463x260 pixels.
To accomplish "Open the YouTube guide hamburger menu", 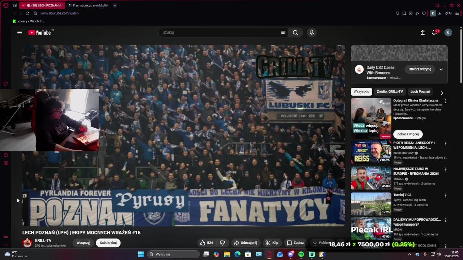I will (x=20, y=32).
